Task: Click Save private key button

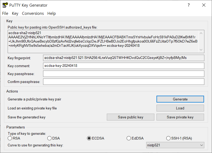Action: coord(180,117)
